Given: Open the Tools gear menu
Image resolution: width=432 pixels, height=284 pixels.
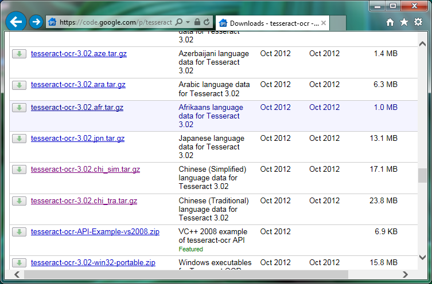Looking at the screenshot, I should pyautogui.click(x=418, y=22).
